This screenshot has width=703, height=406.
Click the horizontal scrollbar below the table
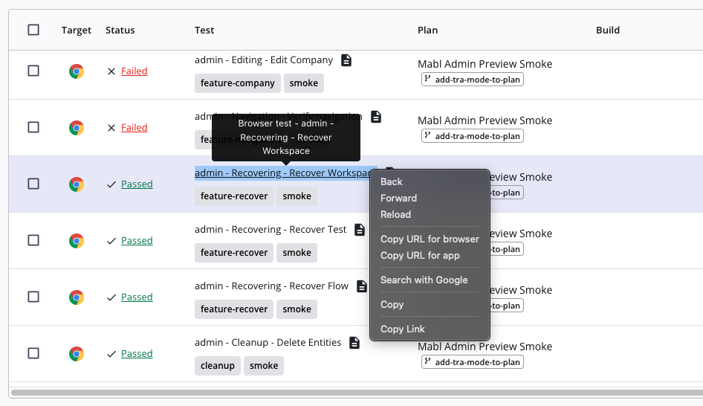point(357,392)
